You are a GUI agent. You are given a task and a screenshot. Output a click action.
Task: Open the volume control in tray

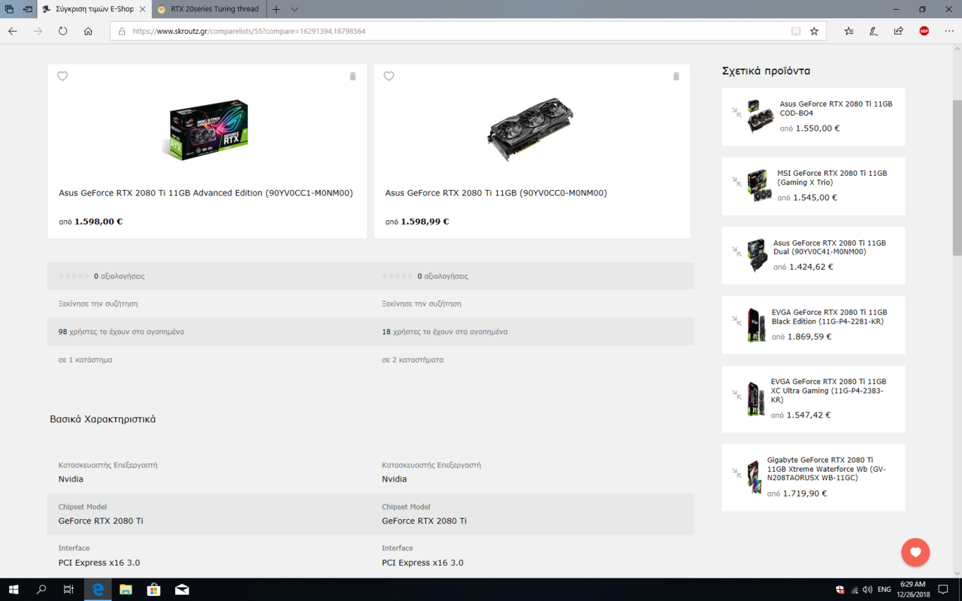pyautogui.click(x=867, y=590)
